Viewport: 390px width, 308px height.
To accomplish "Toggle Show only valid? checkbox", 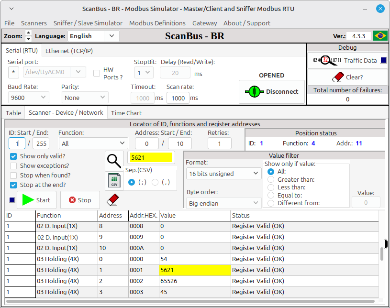I will coord(13,156).
